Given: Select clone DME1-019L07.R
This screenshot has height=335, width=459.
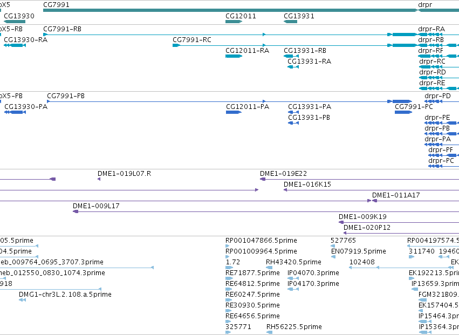Looking at the screenshot, I should pyautogui.click(x=99, y=179).
